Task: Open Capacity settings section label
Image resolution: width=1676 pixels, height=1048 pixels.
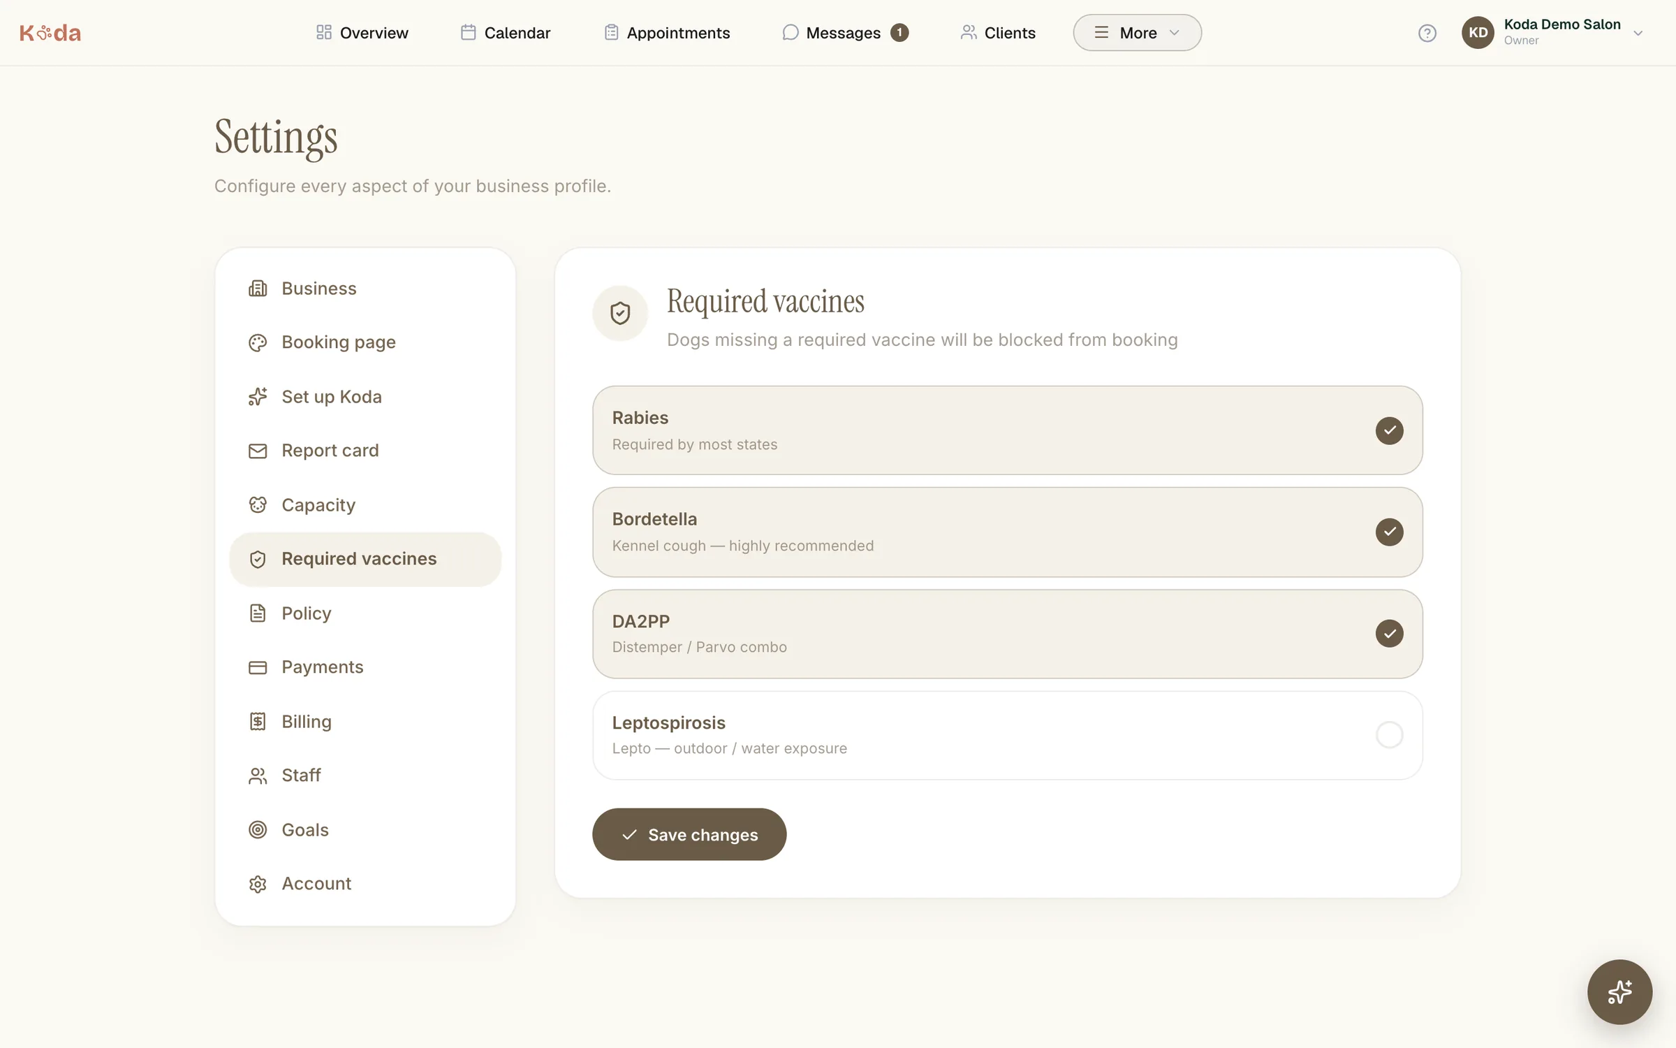Action: [x=318, y=504]
